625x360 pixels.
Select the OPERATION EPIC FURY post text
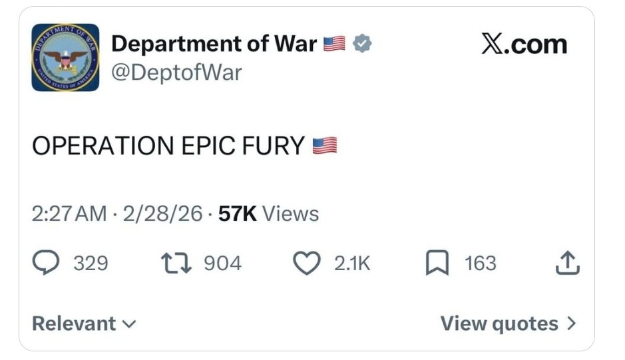pos(168,146)
